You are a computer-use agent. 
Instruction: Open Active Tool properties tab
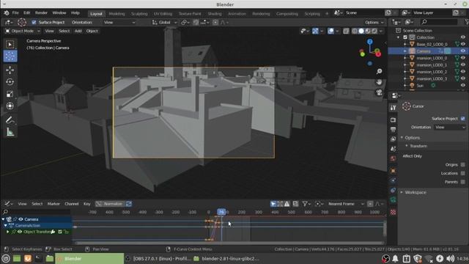(x=393, y=108)
